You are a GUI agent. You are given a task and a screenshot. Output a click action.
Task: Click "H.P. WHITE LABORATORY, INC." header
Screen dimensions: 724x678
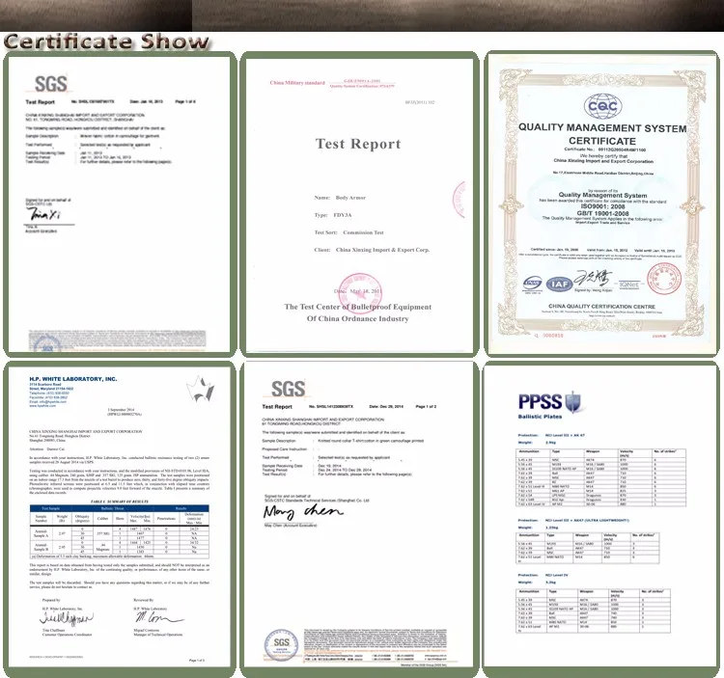click(x=73, y=379)
